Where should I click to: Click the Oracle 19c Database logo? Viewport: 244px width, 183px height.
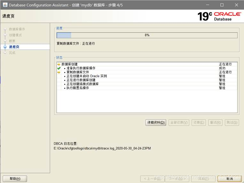click(219, 16)
